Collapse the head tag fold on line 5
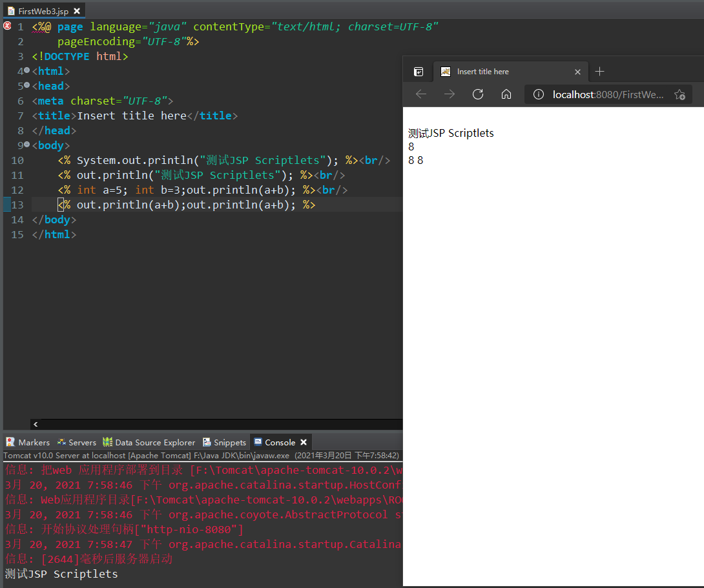 27,85
